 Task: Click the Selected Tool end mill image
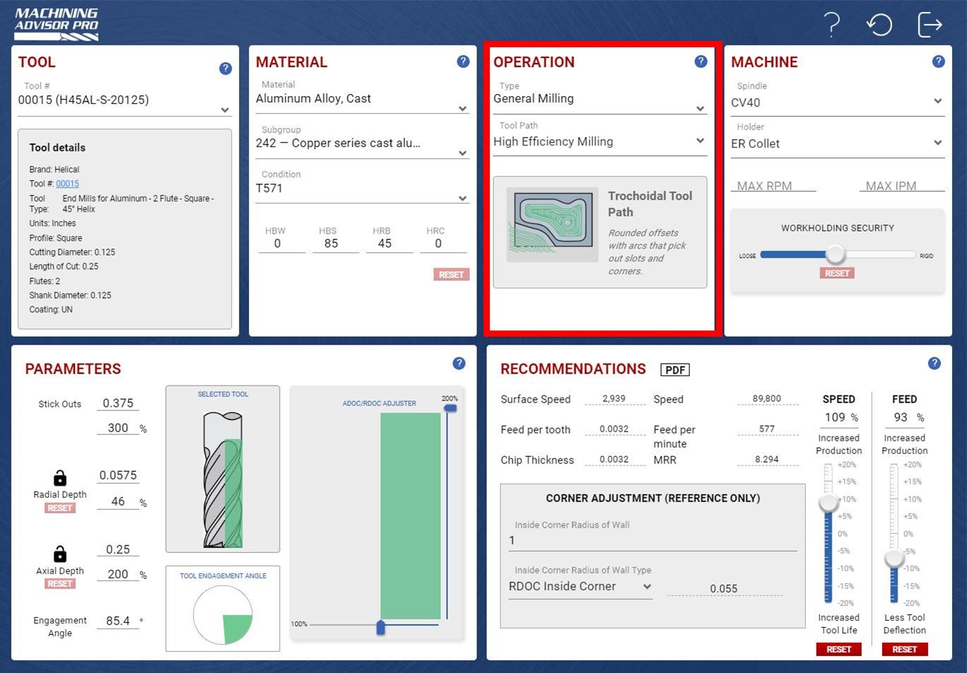click(223, 480)
